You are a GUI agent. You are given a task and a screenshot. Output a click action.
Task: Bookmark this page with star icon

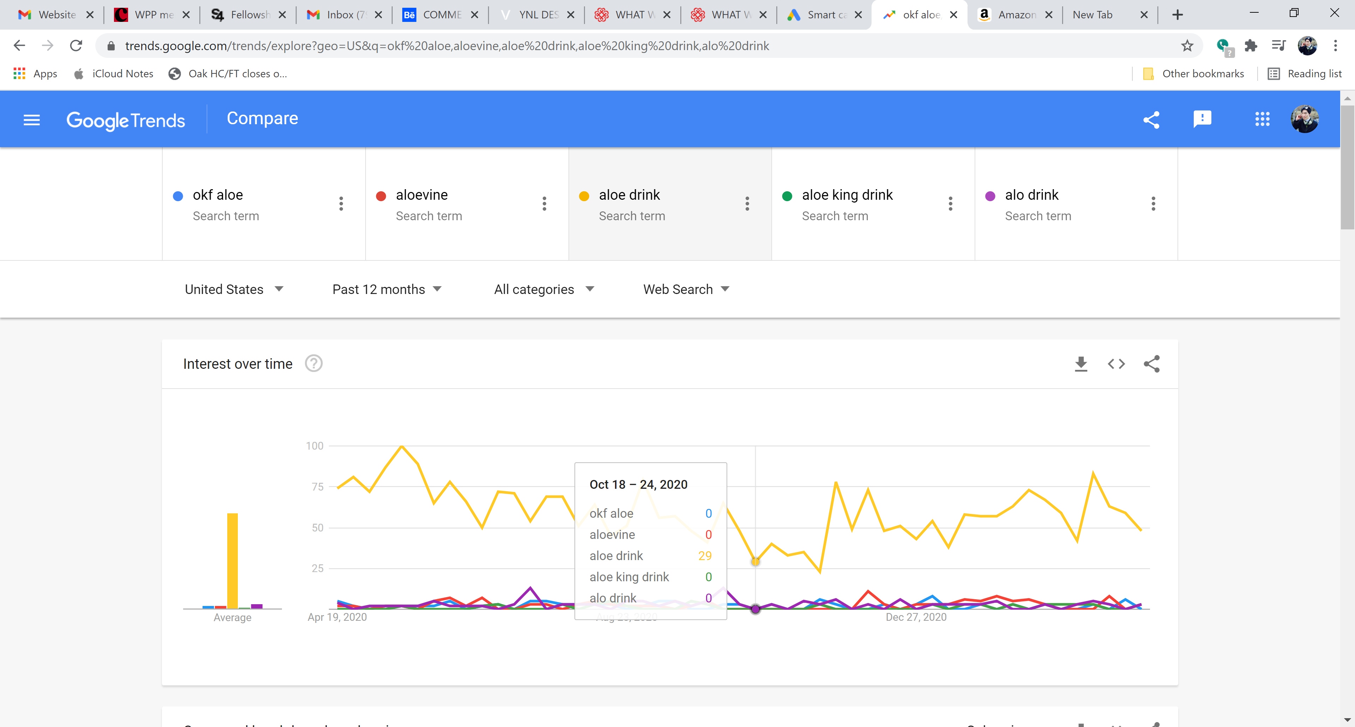tap(1187, 46)
